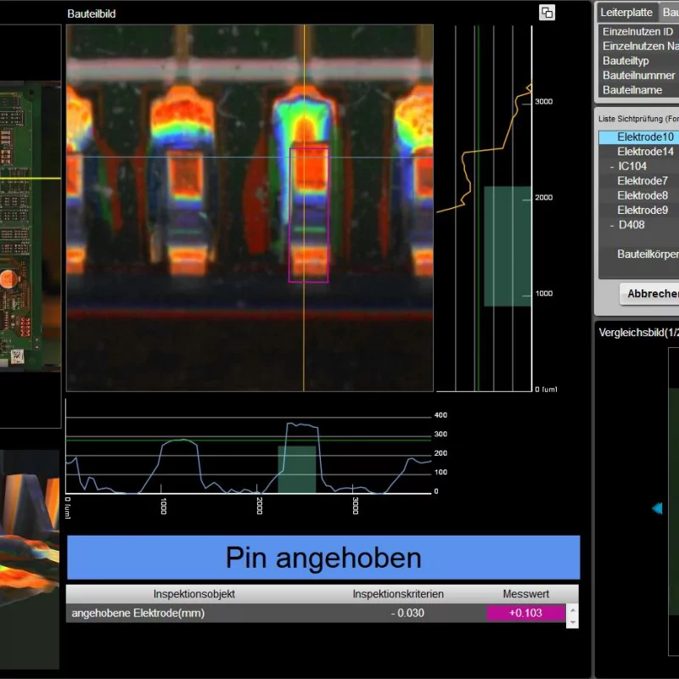Collapse the IC104 tree node
The image size is (679, 679).
pyautogui.click(x=612, y=166)
